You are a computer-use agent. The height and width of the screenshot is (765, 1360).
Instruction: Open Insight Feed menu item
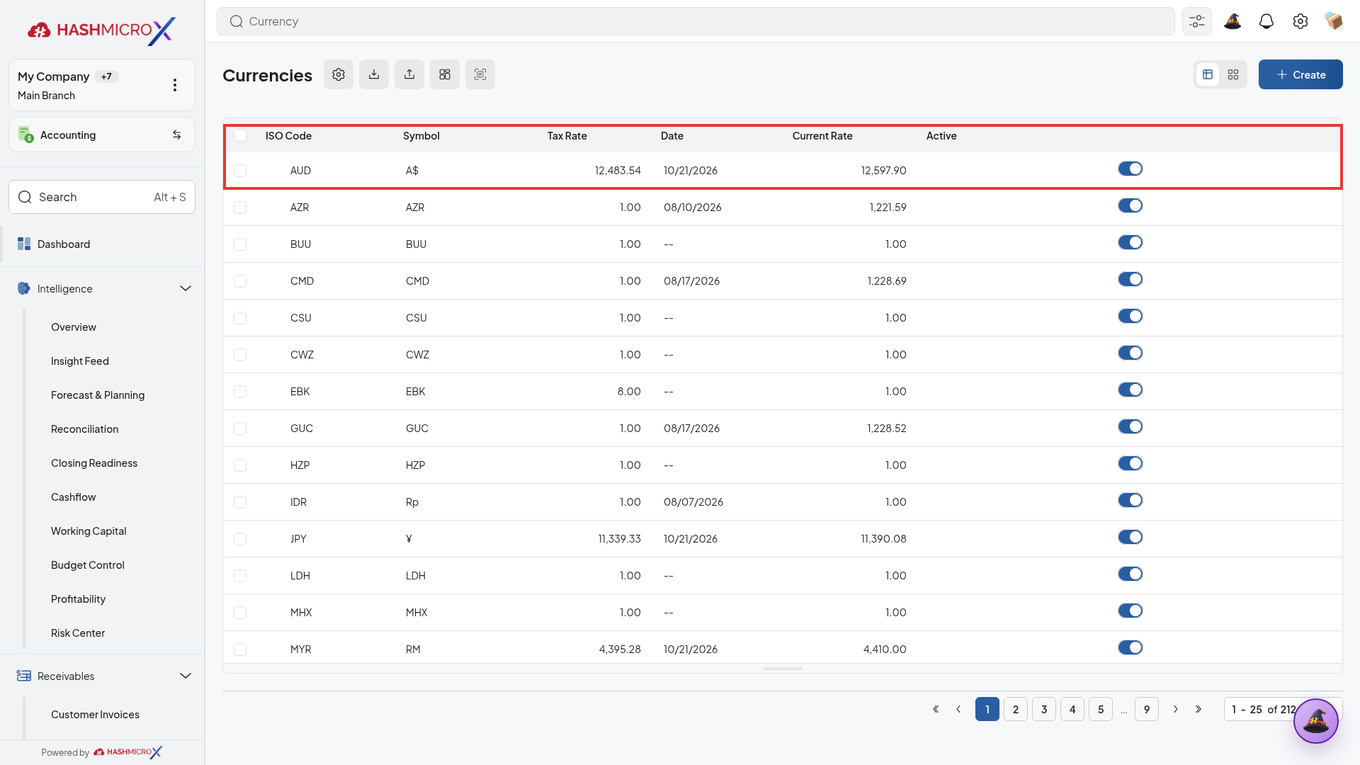[80, 361]
